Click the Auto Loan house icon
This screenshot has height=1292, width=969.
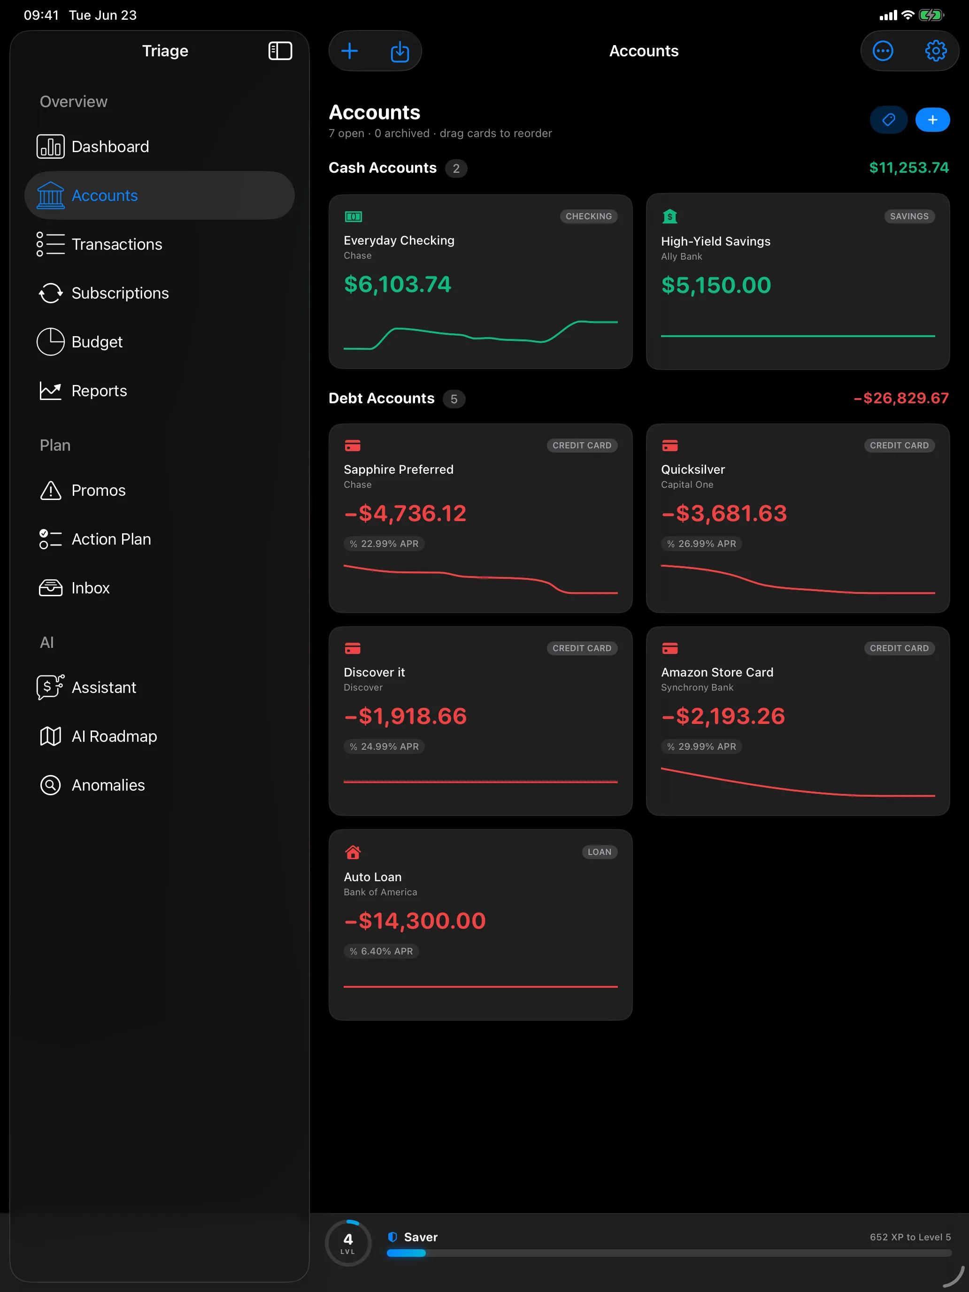pos(353,852)
